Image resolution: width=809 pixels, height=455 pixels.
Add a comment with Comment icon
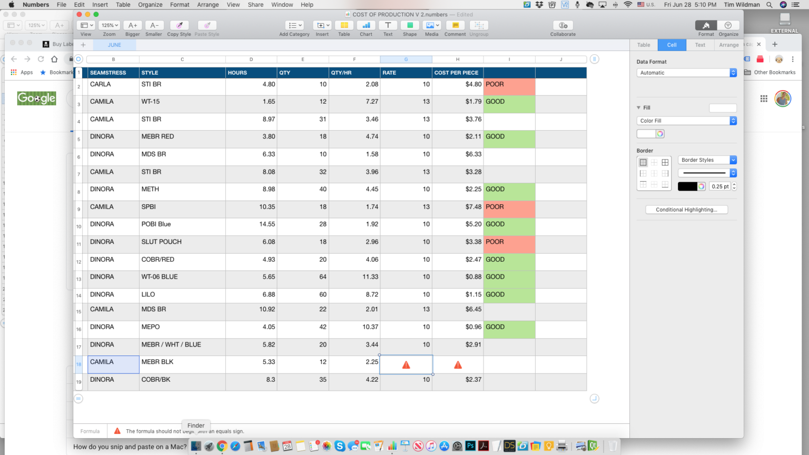pos(455,26)
